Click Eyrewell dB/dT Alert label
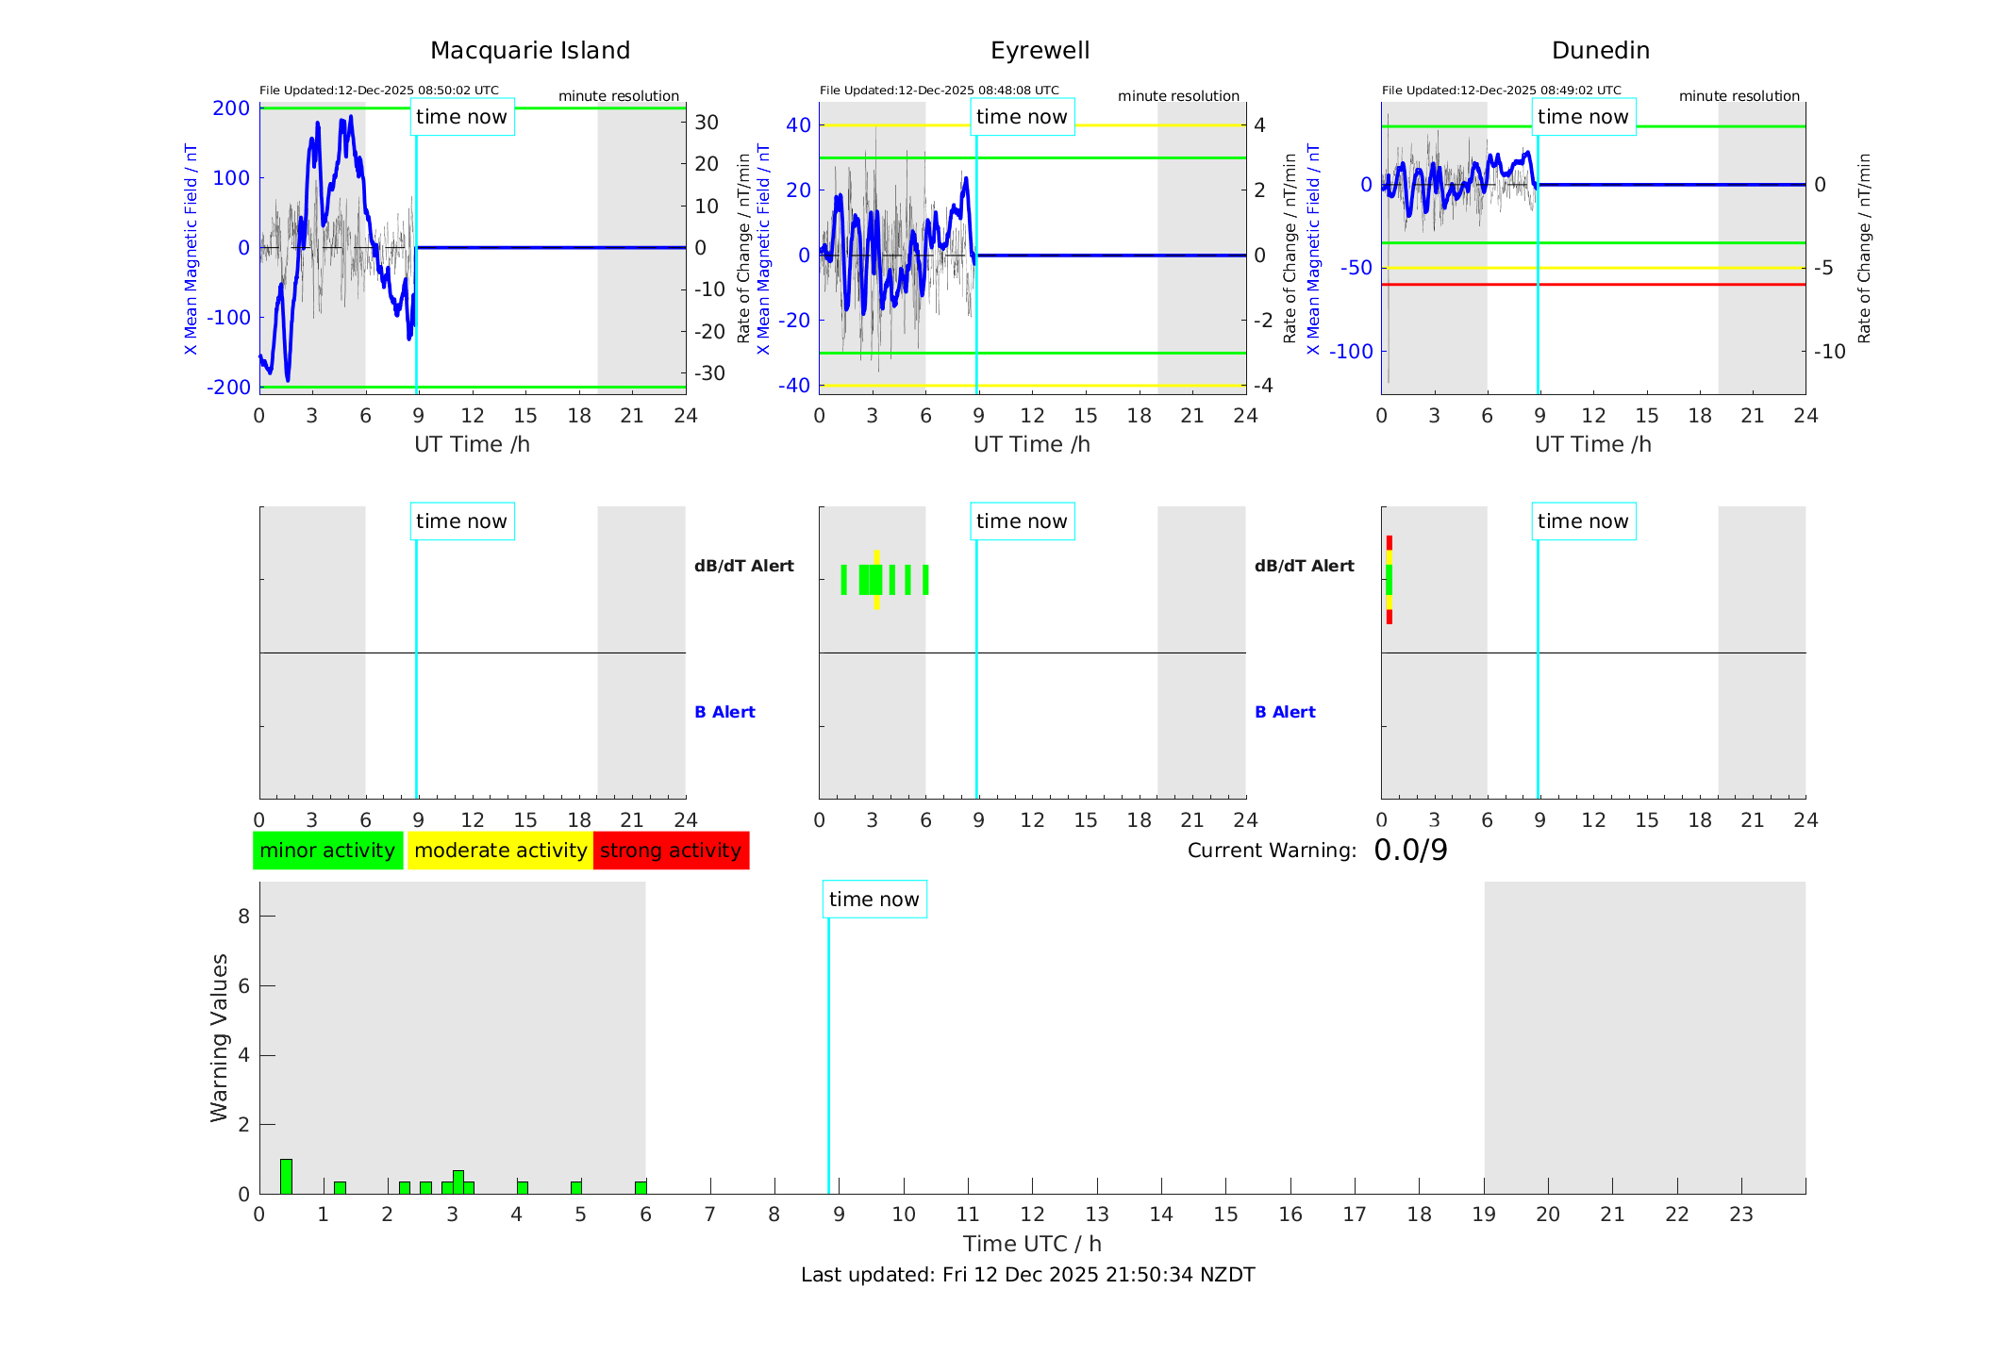 [x=1304, y=566]
